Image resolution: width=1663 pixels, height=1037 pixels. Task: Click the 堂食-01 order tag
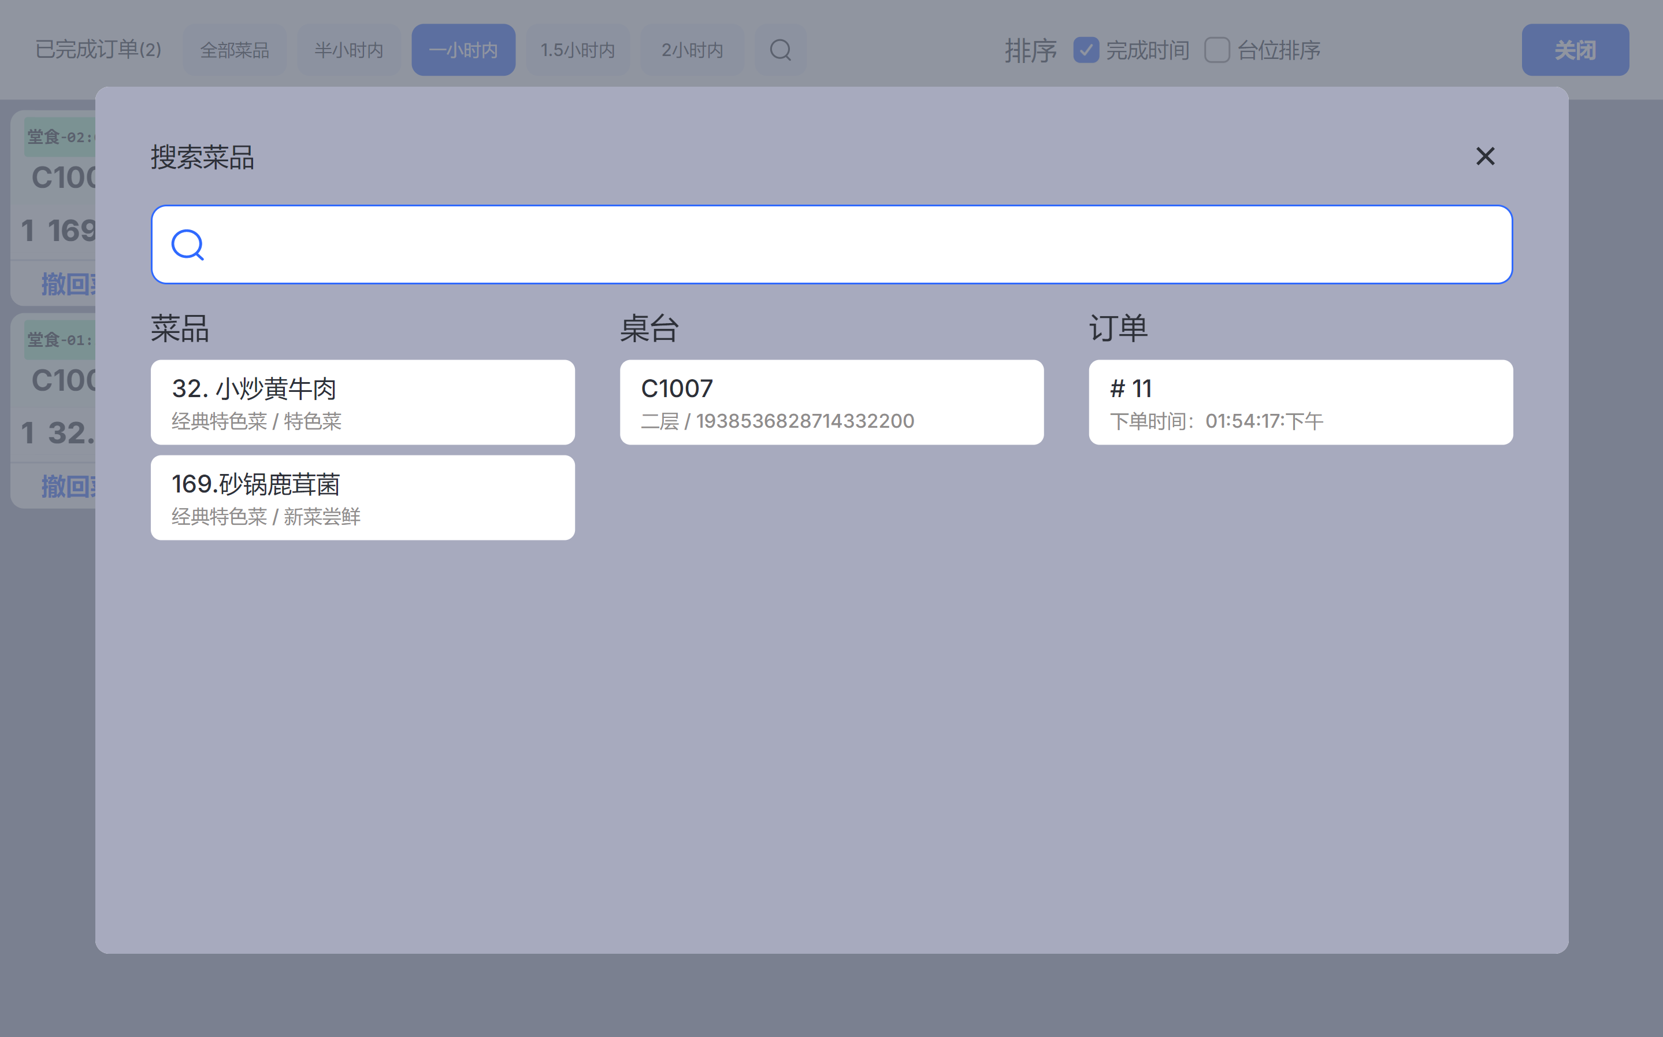59,340
